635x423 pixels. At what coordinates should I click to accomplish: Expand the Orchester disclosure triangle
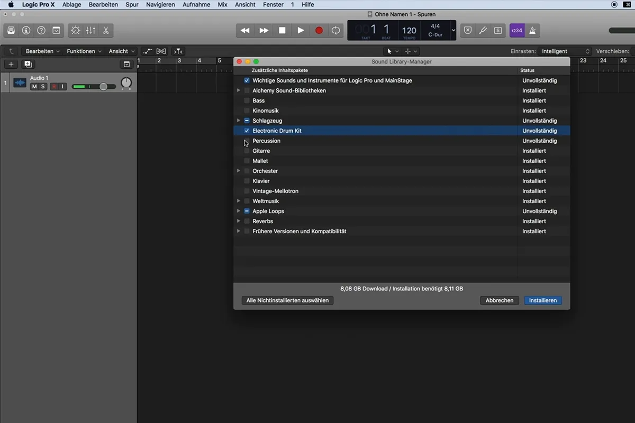[x=239, y=171]
